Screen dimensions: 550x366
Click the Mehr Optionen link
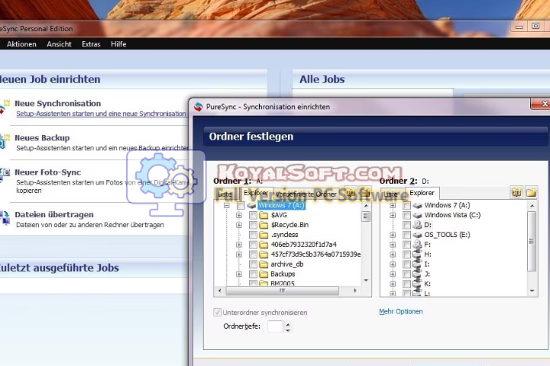(400, 311)
